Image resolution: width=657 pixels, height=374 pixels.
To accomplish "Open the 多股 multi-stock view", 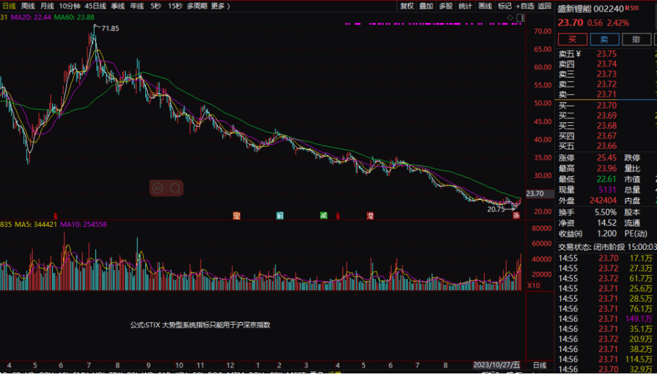I will point(446,6).
